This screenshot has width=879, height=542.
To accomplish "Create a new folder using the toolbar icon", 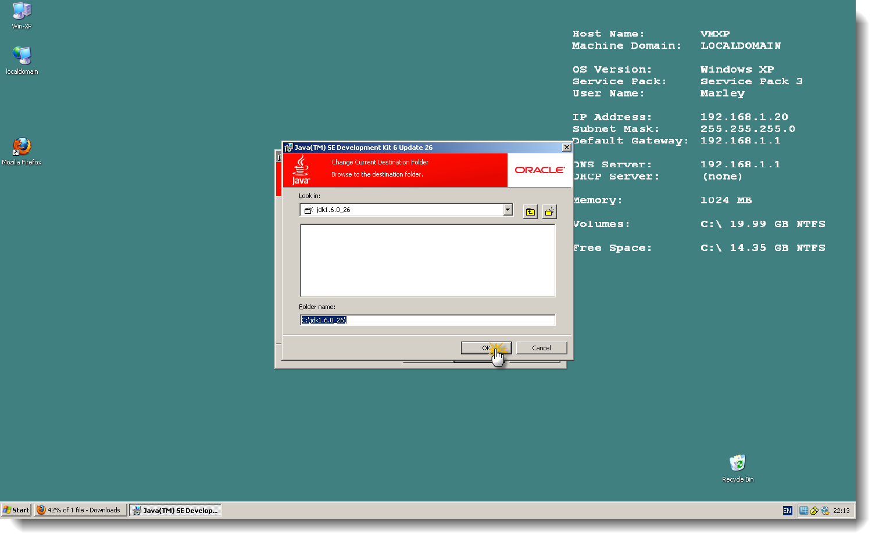I will coord(549,211).
